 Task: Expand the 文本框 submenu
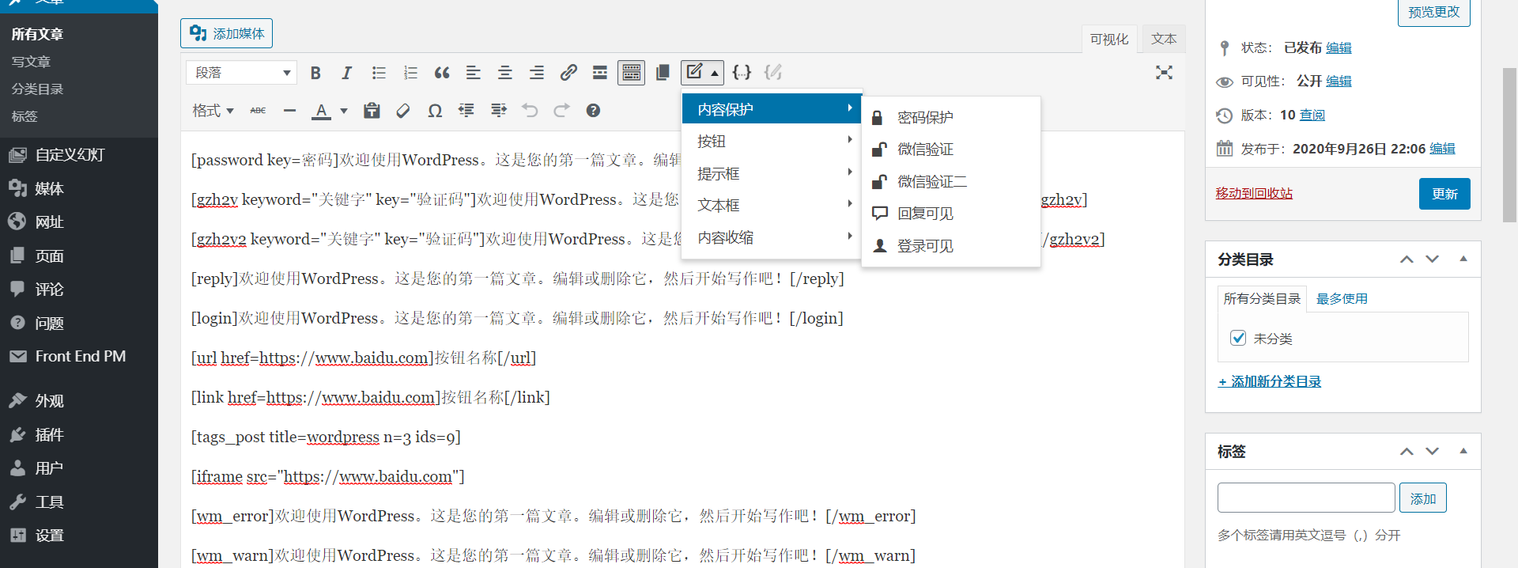772,206
